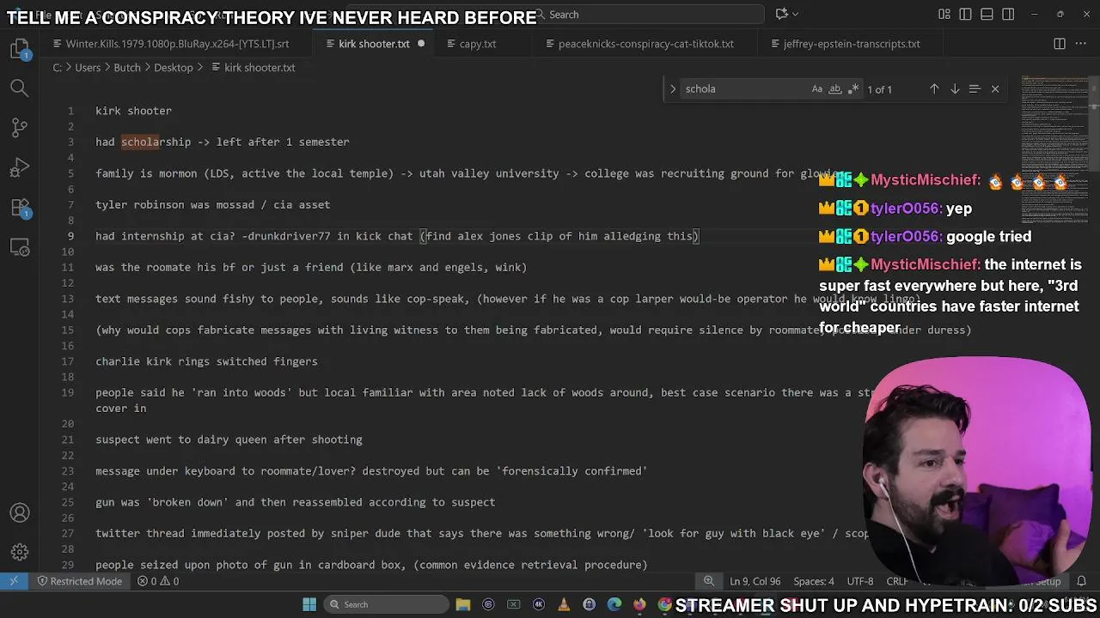This screenshot has width=1100, height=618.
Task: Change indentation via 'Spaces: 4'
Action: coord(814,581)
